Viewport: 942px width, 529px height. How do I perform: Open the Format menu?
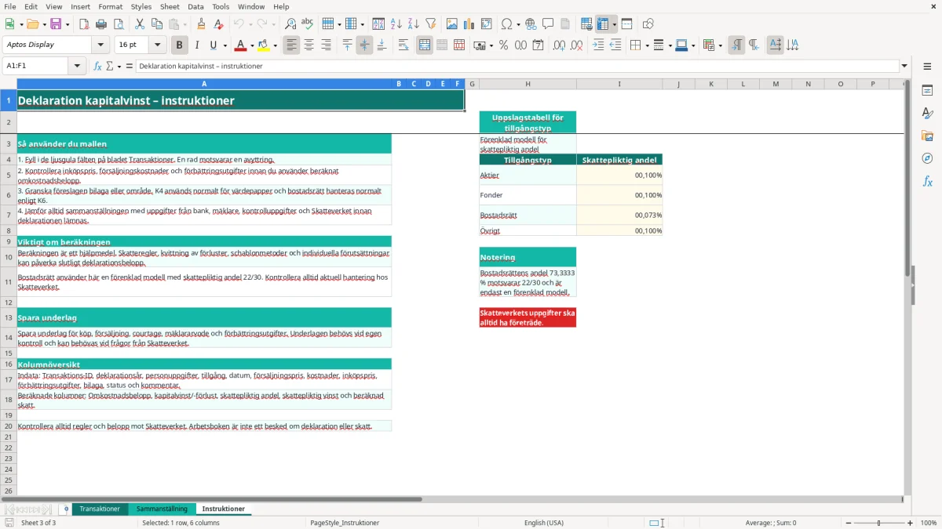110,6
